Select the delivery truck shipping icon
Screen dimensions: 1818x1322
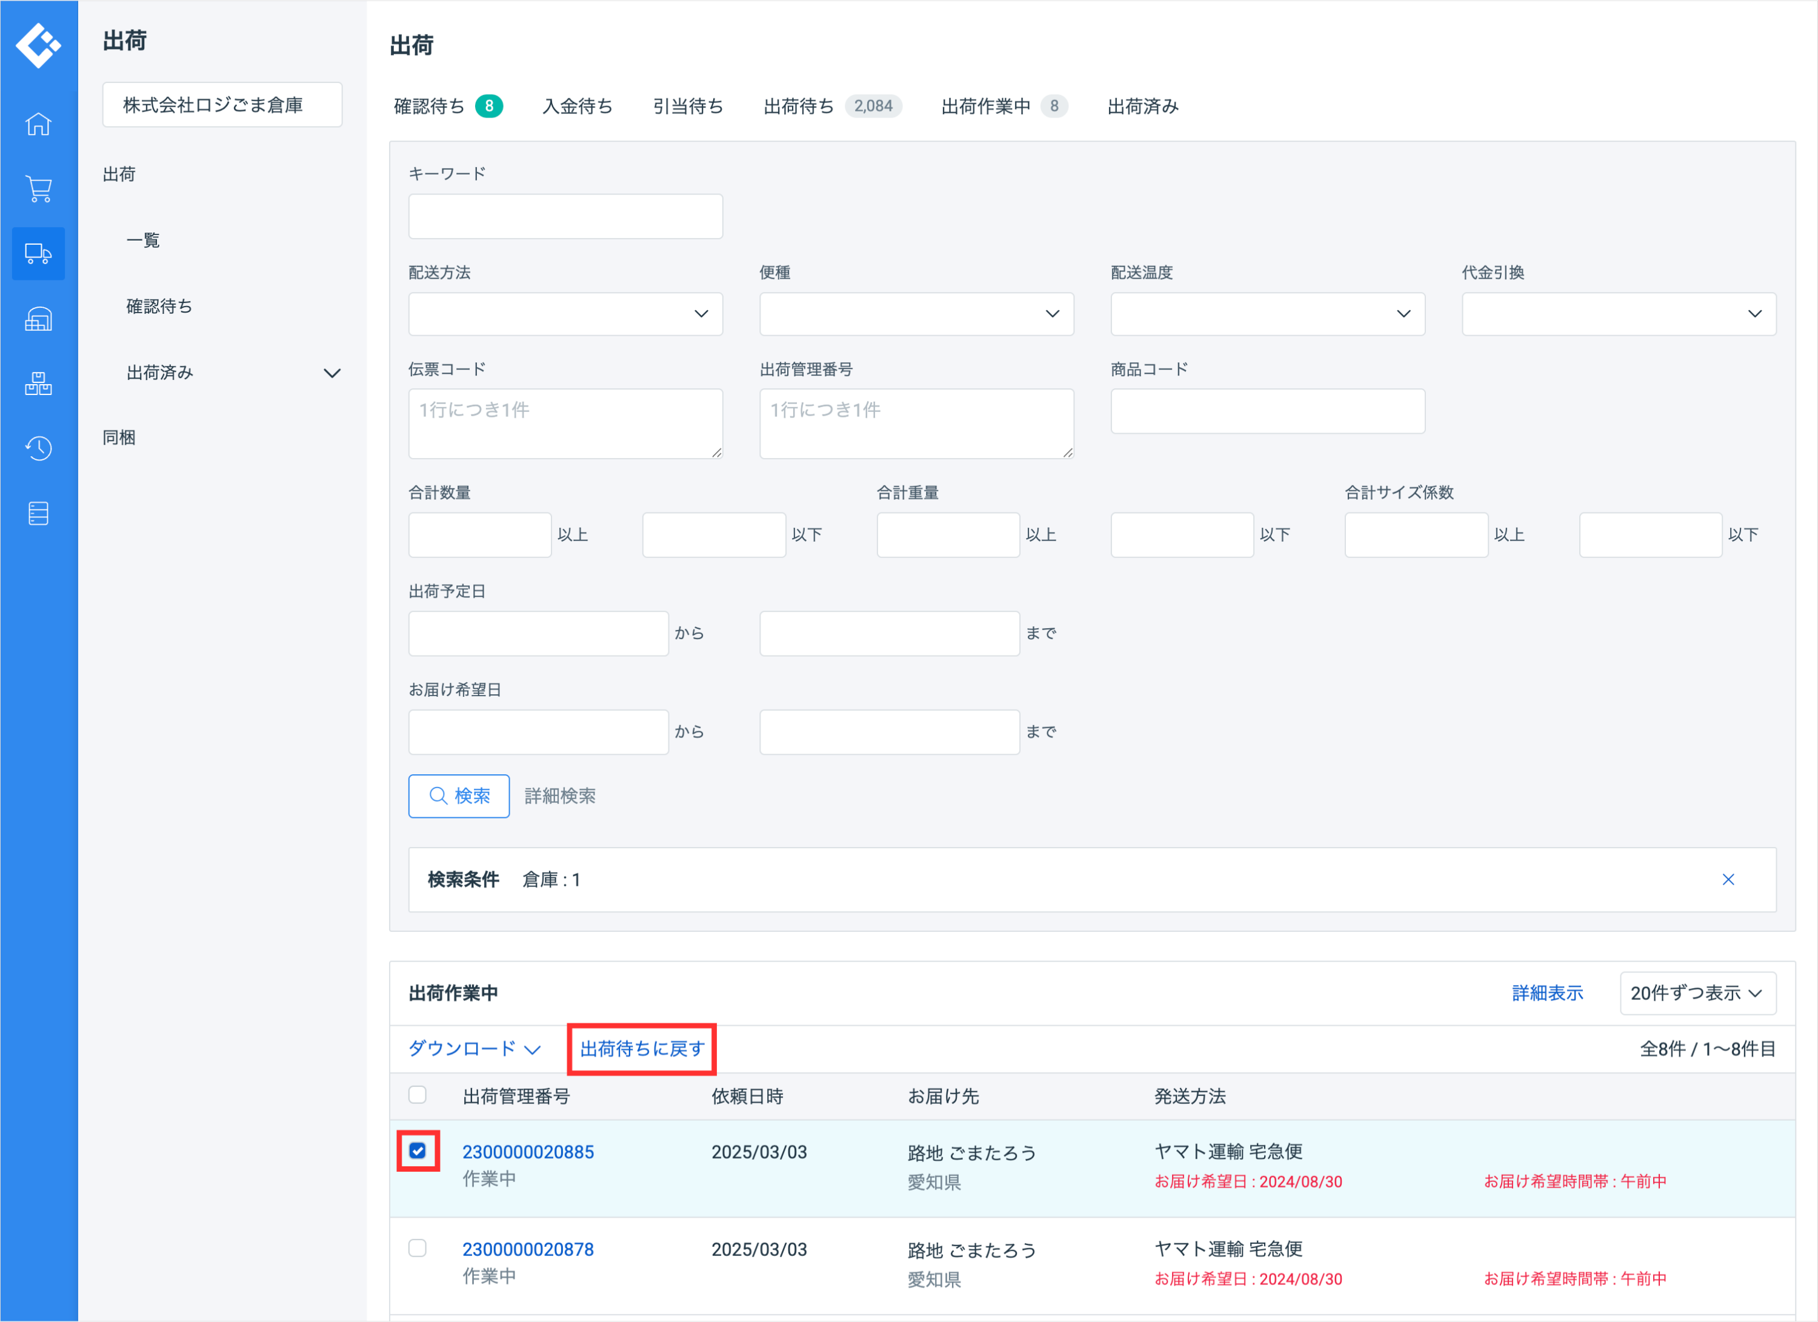pyautogui.click(x=38, y=254)
